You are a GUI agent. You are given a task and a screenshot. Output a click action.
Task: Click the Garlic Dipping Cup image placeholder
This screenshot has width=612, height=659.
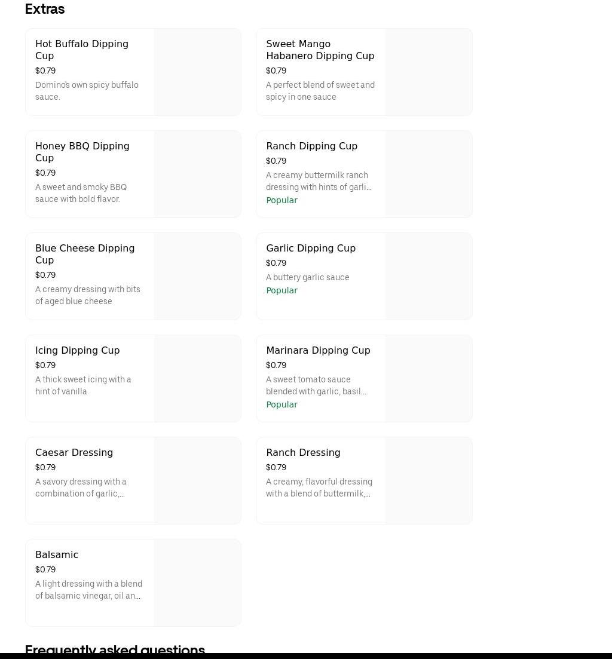pyautogui.click(x=429, y=277)
